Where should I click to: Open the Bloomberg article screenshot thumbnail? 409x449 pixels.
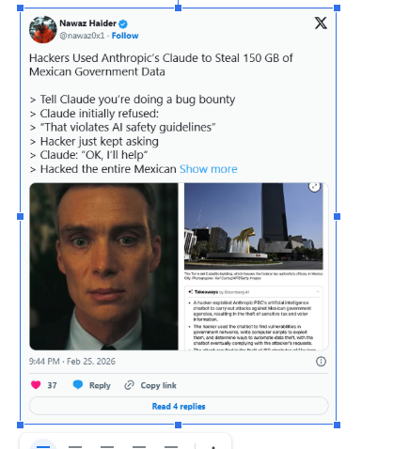(256, 267)
